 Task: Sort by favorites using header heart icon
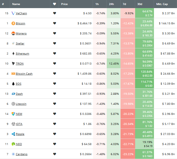coord(55,4)
